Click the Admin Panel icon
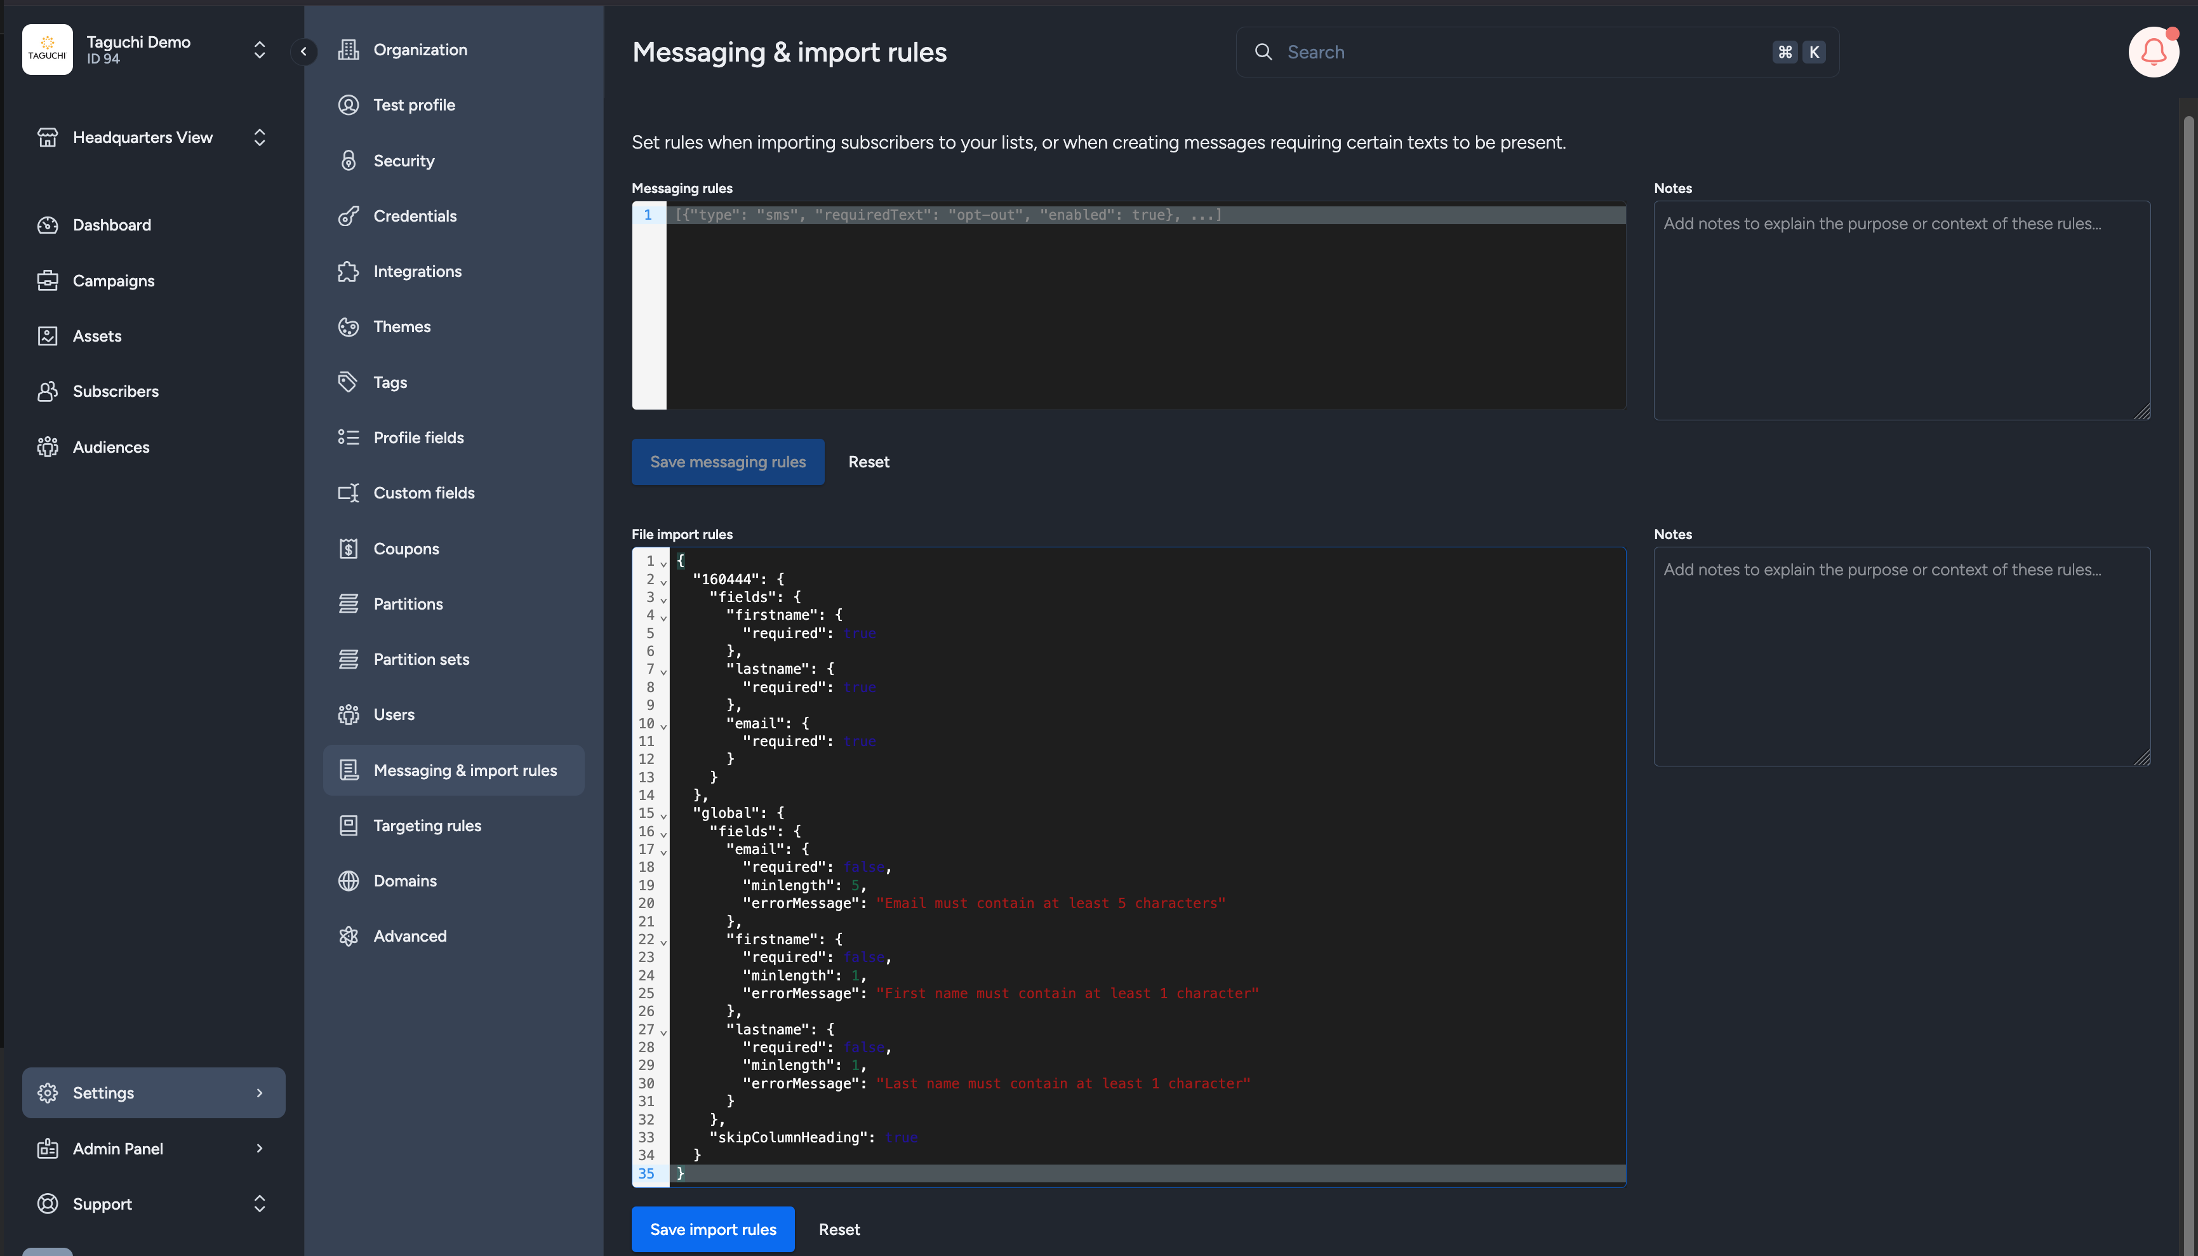The image size is (2198, 1256). [x=48, y=1148]
